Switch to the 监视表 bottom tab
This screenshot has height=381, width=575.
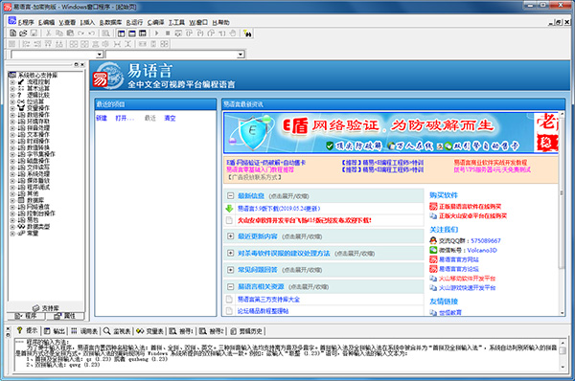pos(117,331)
